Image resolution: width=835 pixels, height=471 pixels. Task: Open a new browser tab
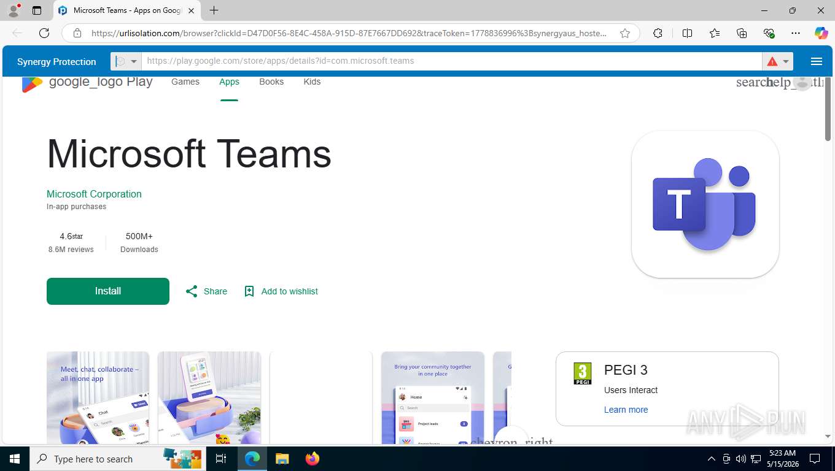pos(214,10)
